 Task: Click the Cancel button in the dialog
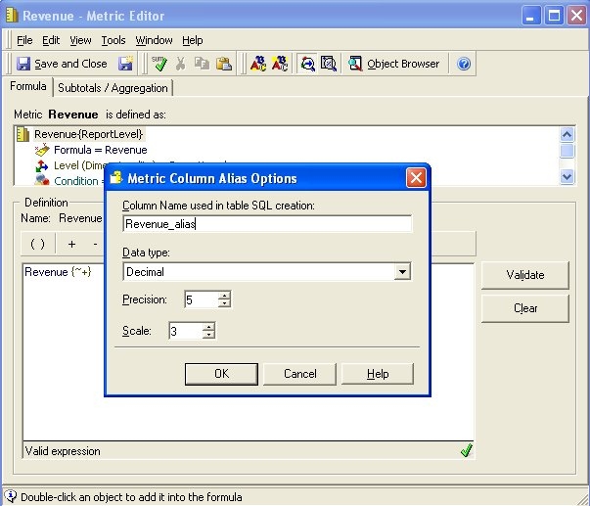299,374
